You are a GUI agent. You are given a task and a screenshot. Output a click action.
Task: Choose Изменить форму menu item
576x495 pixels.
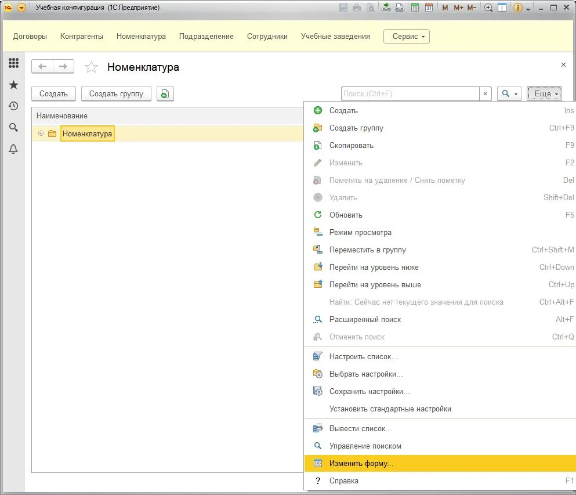click(440, 464)
